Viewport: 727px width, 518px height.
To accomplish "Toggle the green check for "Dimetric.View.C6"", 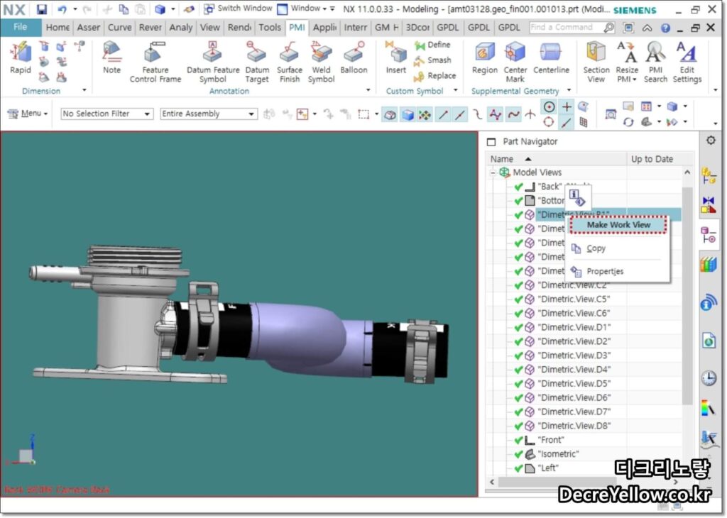I will 518,313.
